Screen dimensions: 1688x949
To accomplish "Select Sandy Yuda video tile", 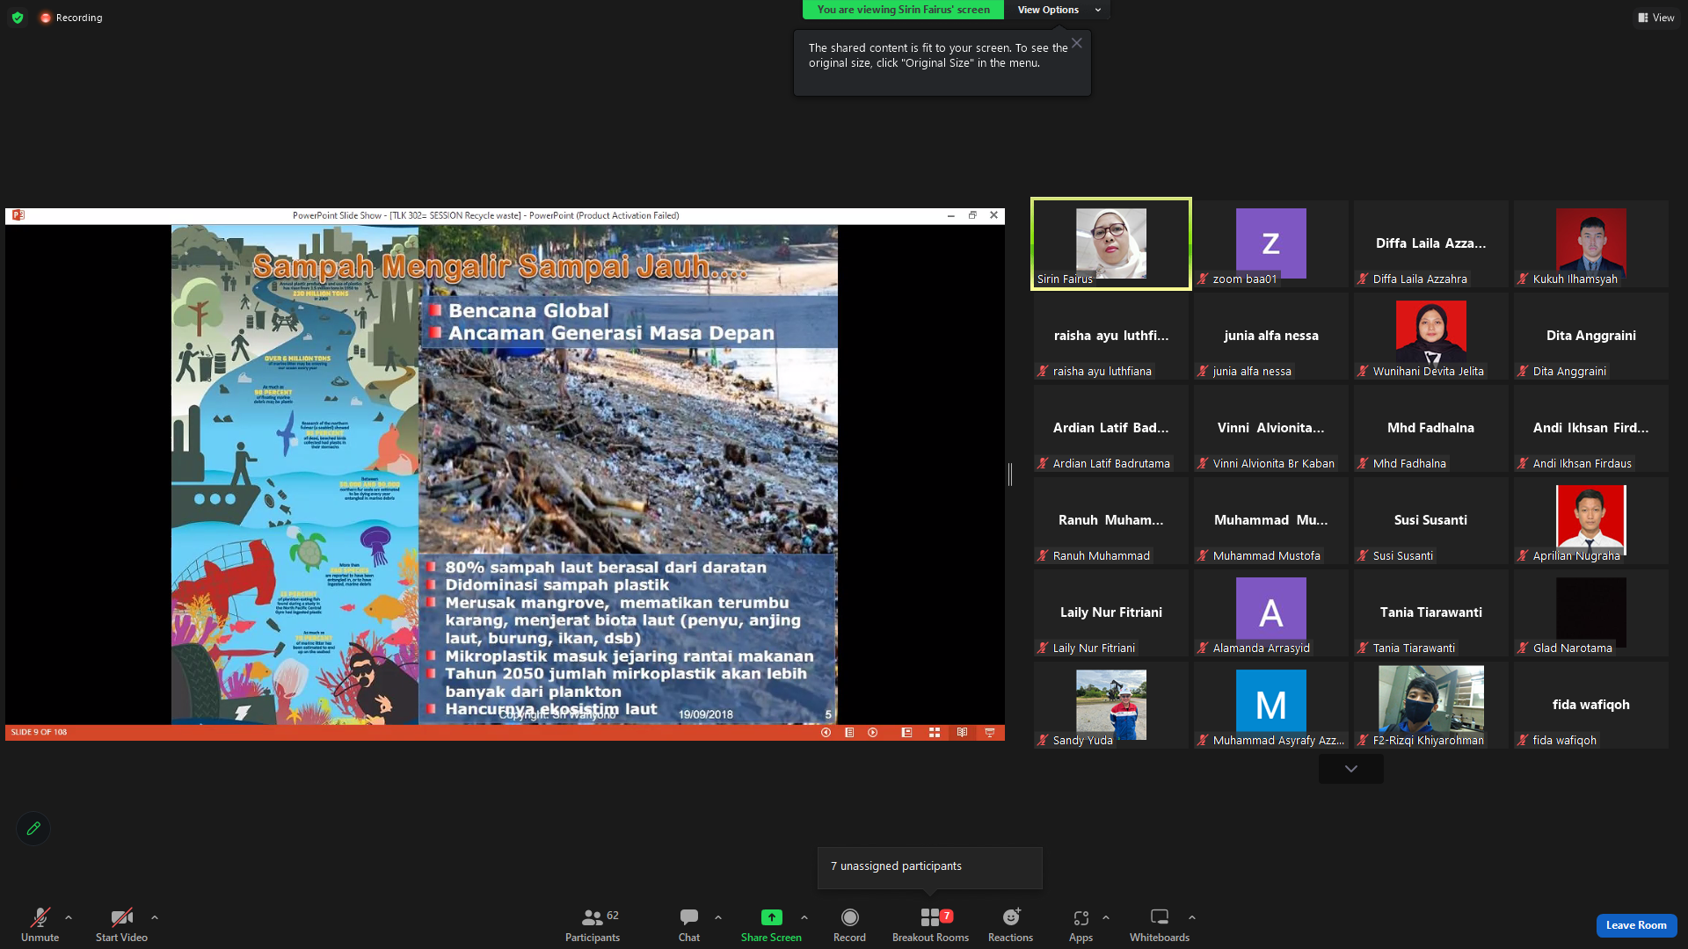I will click(x=1111, y=705).
